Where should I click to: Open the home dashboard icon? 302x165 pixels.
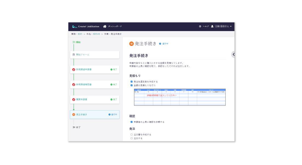pyautogui.click(x=105, y=26)
